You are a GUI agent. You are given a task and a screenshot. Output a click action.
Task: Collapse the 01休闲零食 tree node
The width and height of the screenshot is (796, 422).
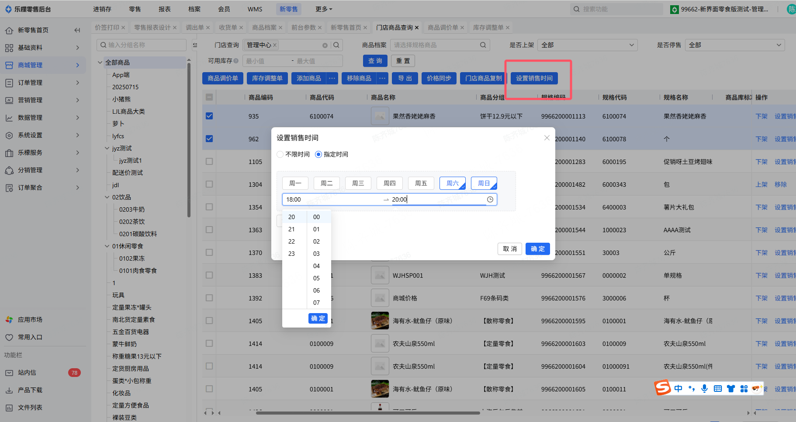coord(107,246)
